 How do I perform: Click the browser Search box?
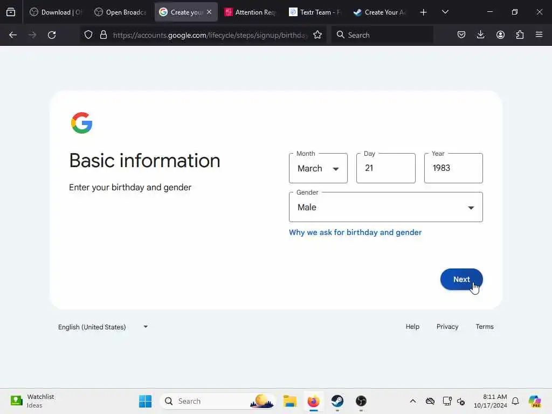coord(382,35)
